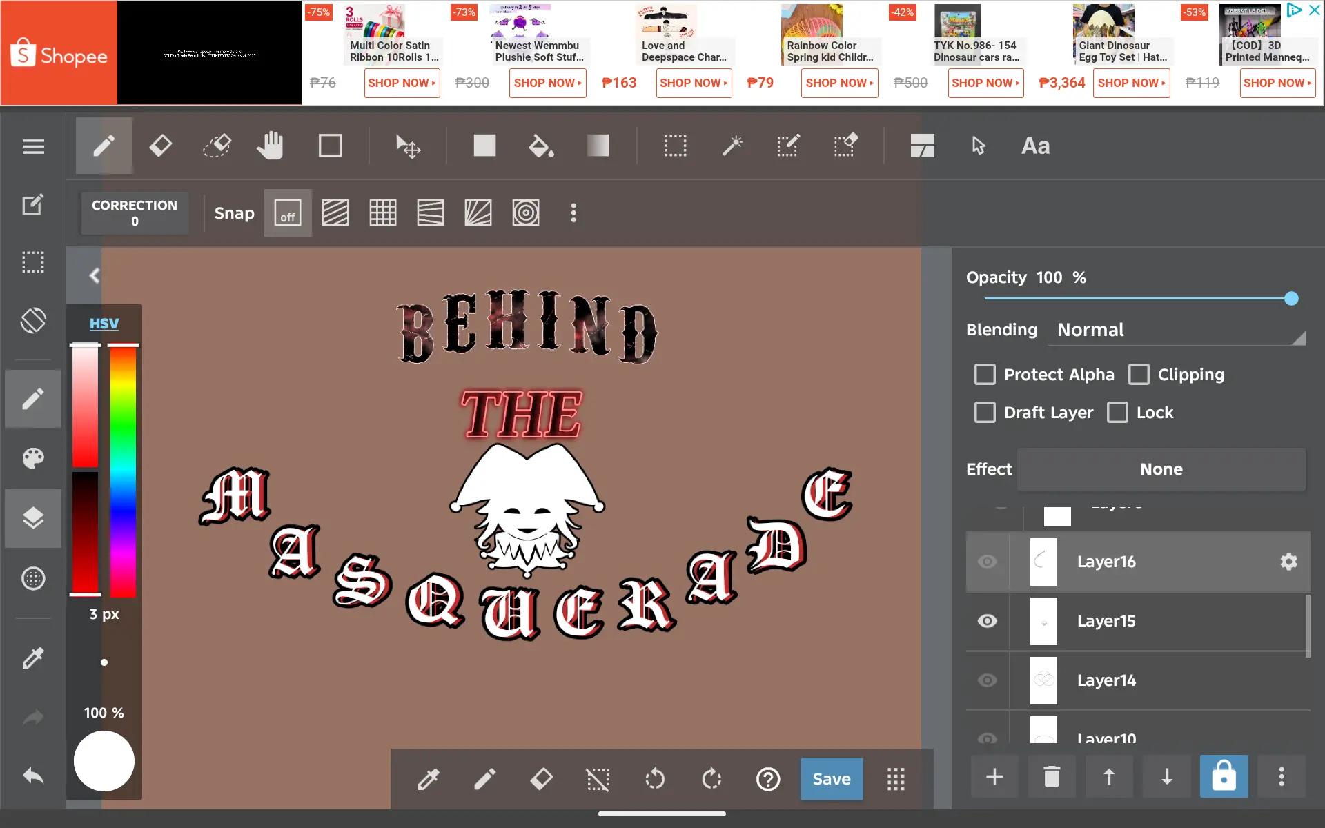This screenshot has height=828, width=1325.
Task: Select the Bucket fill tool
Action: pos(541,146)
